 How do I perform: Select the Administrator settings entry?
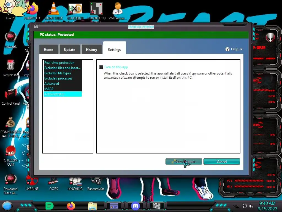pyautogui.click(x=63, y=94)
